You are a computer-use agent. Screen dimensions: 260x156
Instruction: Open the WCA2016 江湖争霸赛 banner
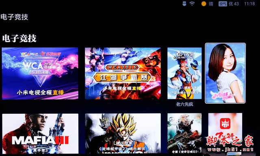tap(123, 74)
